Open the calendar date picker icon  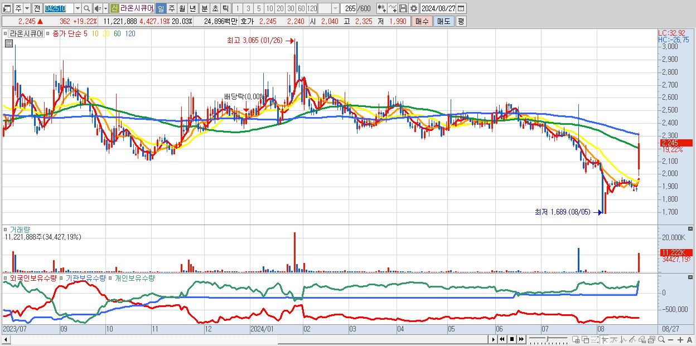(x=461, y=8)
